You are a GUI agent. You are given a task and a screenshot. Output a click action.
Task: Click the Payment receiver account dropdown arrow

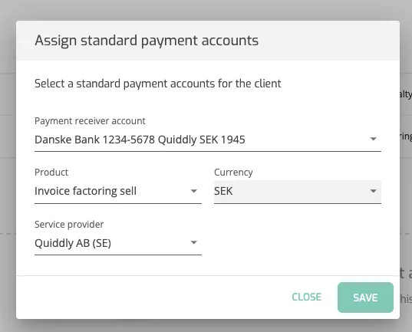373,139
